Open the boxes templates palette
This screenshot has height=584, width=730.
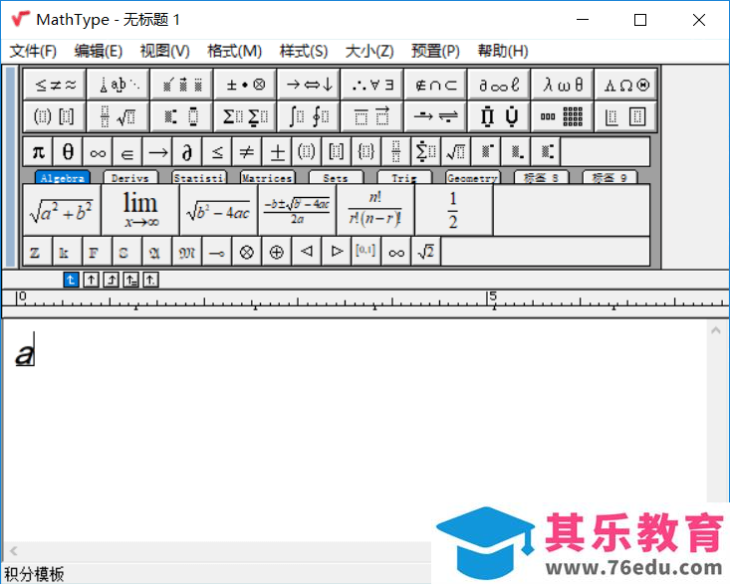(x=626, y=116)
